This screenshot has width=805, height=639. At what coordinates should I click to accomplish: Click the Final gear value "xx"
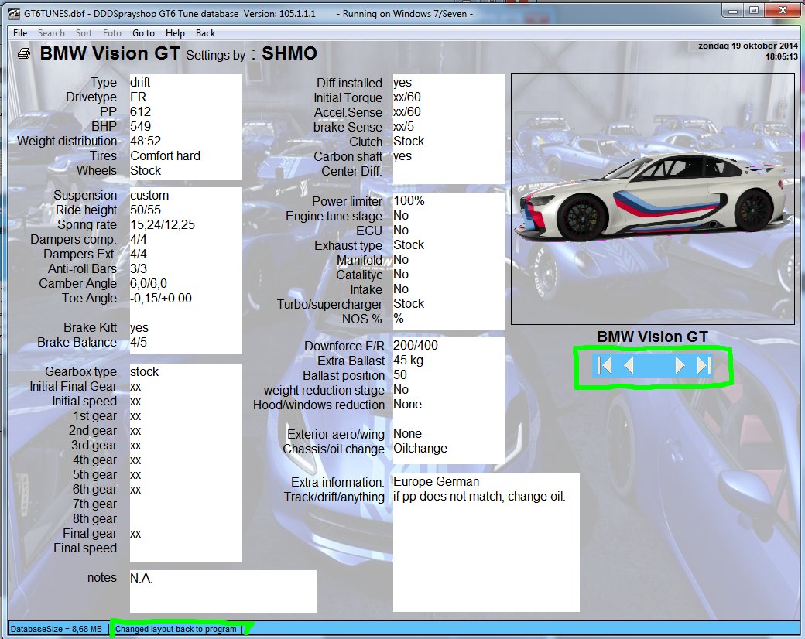click(x=135, y=534)
